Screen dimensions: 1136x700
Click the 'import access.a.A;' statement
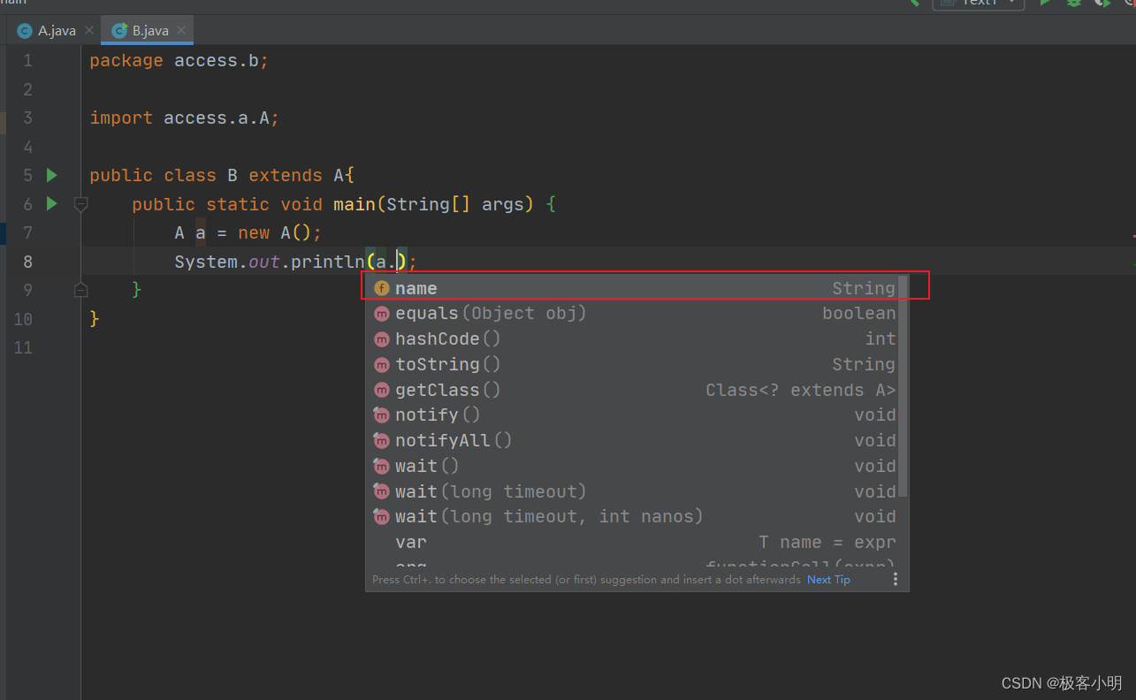coord(185,118)
